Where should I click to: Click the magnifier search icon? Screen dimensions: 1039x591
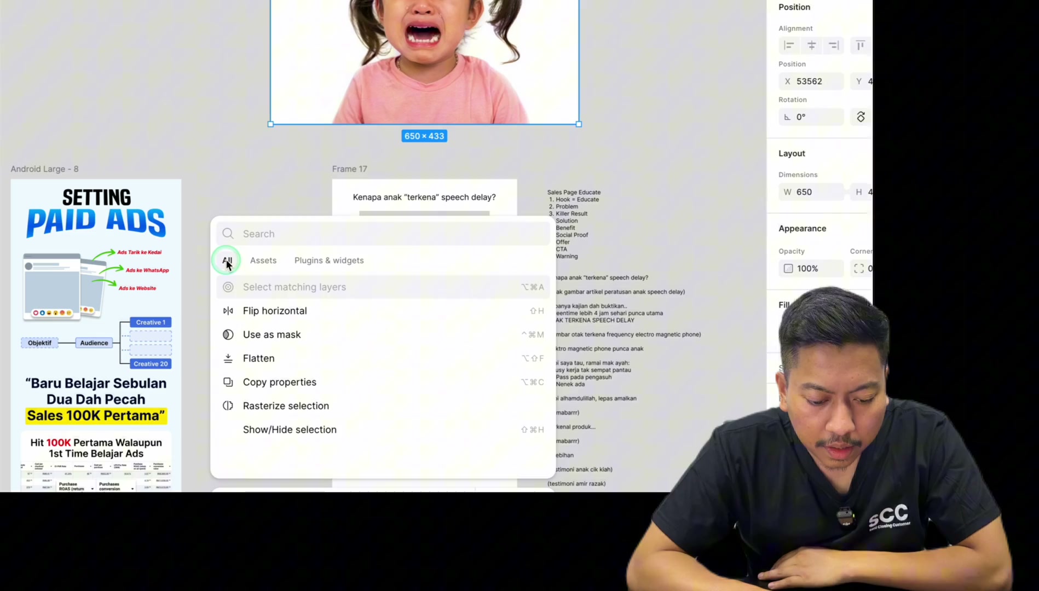(x=228, y=234)
